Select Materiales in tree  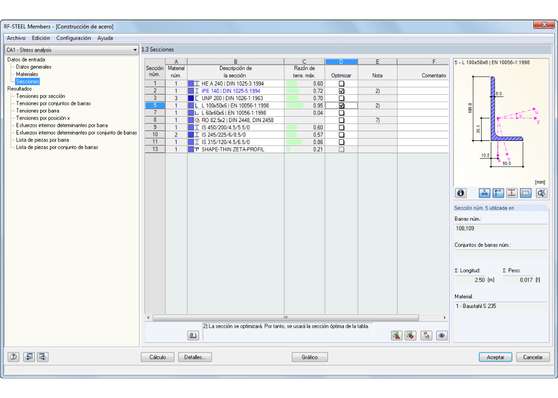[x=27, y=74]
